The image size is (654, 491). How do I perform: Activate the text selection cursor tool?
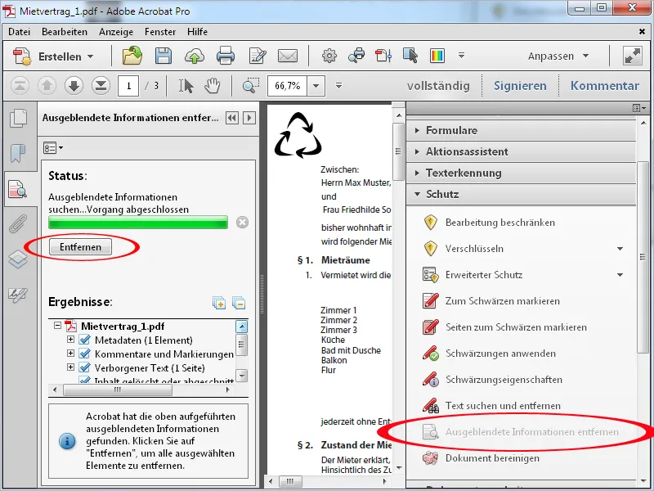(x=186, y=86)
